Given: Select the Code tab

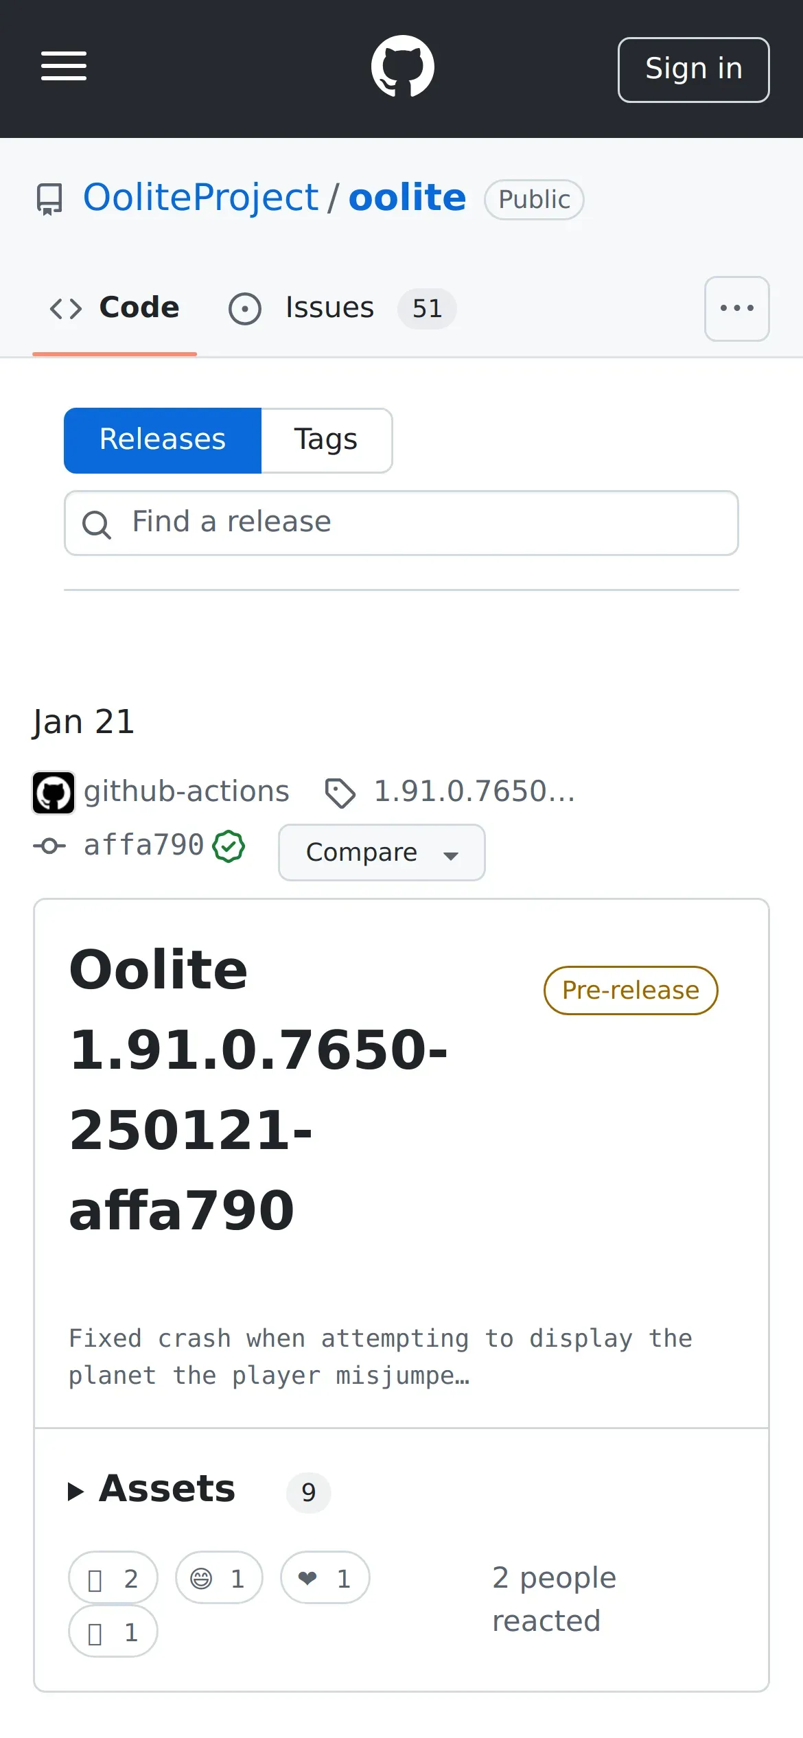Looking at the screenshot, I should [x=115, y=308].
